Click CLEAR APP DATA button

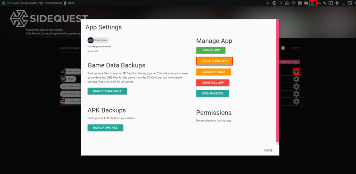213,72
